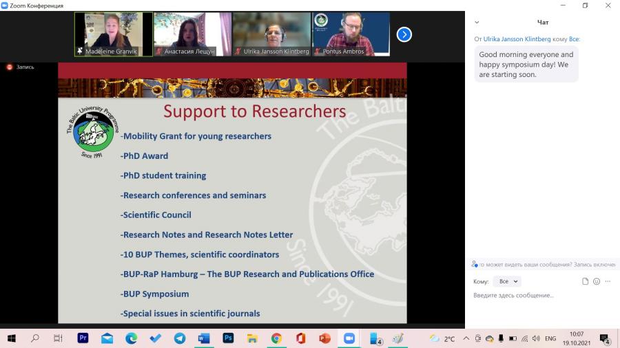Screen dimensions: 620x348
Task: Click Ulrika Jansson Klintberg sender name link
Action: (517, 39)
